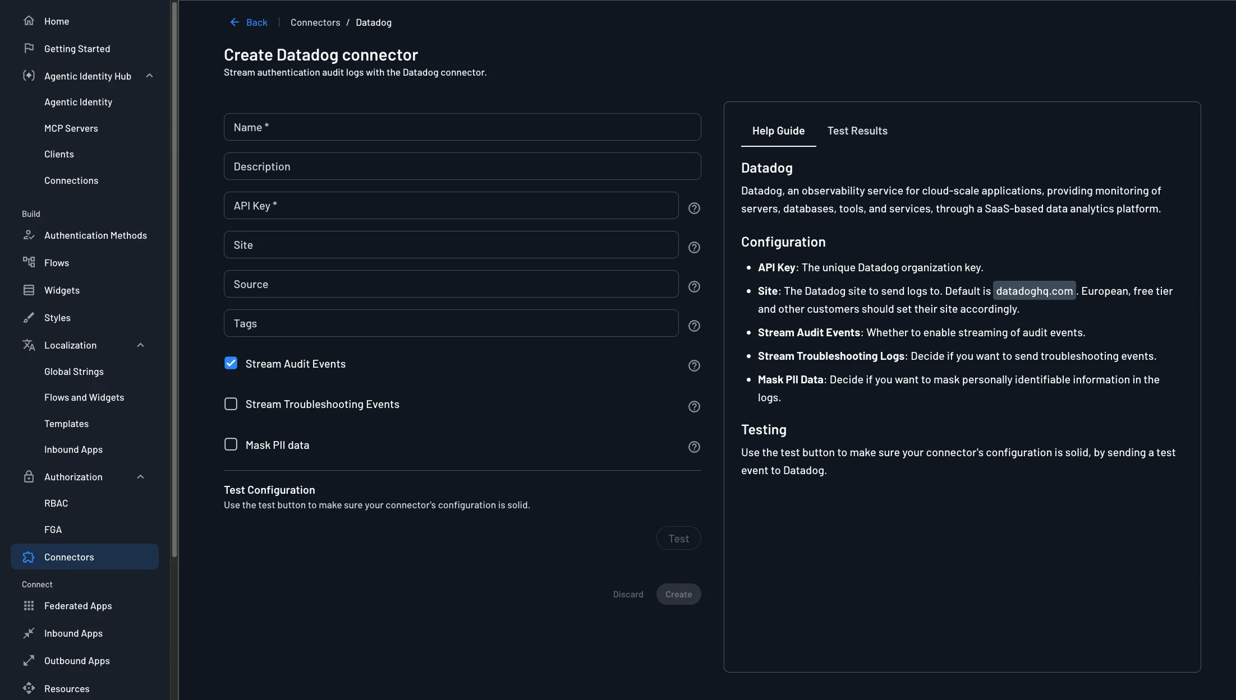
Task: Open help tooltip for Tags field
Action: coord(694,326)
